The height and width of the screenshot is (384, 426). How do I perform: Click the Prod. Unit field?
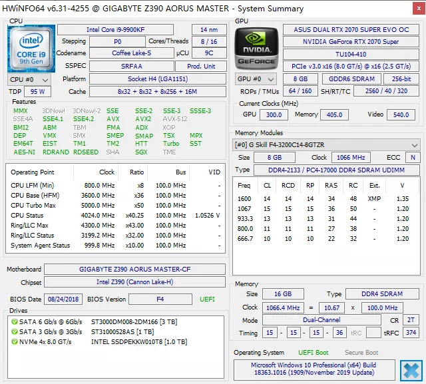(x=201, y=67)
